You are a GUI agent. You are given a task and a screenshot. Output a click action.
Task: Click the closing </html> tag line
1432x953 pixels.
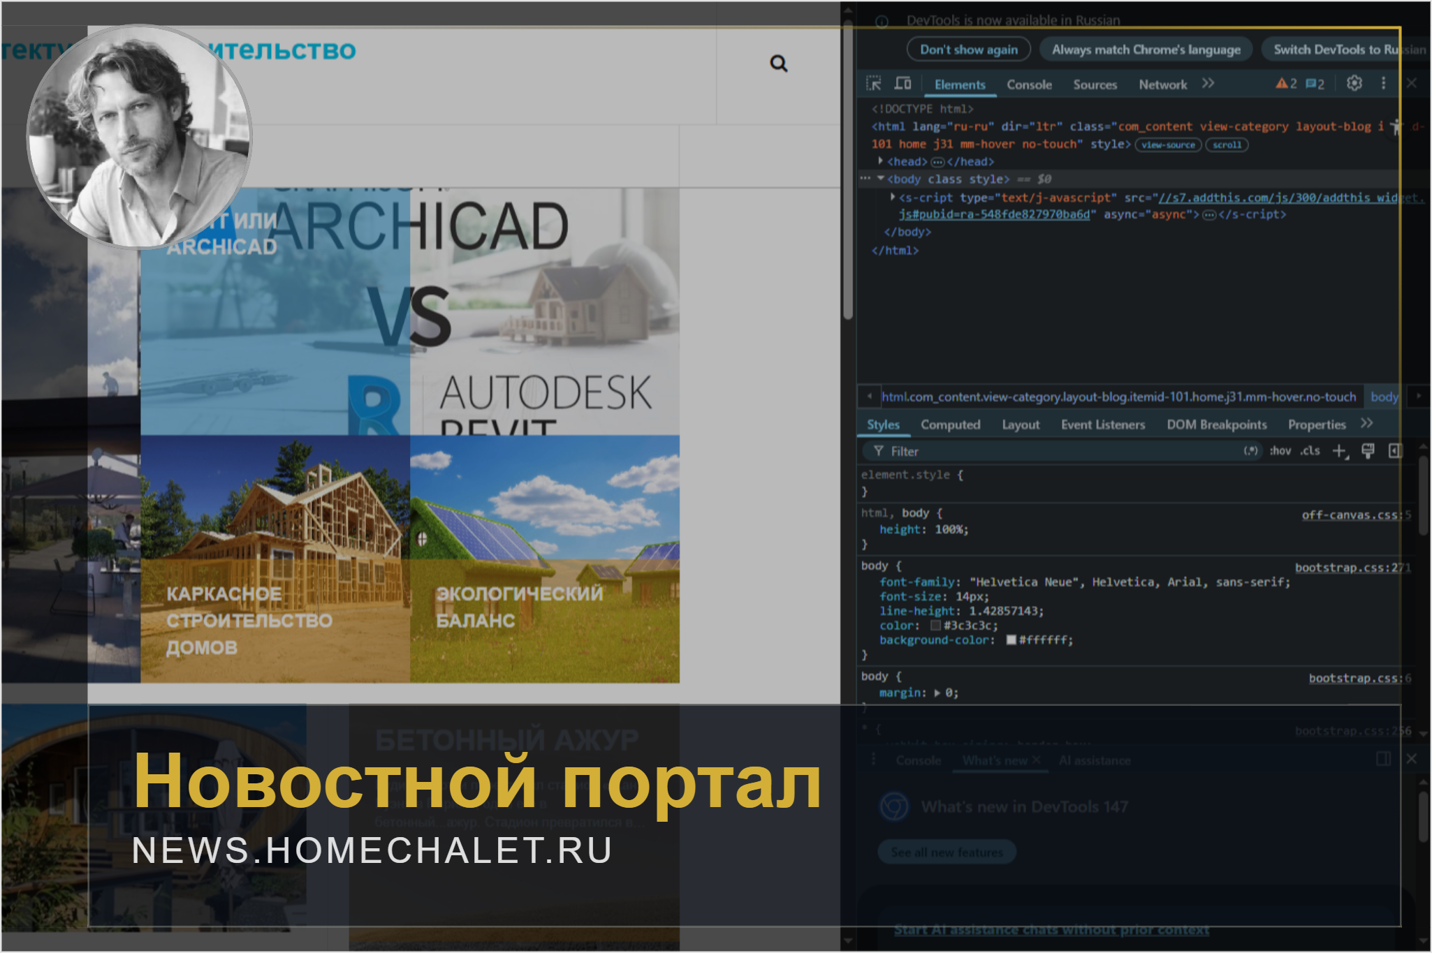895,250
